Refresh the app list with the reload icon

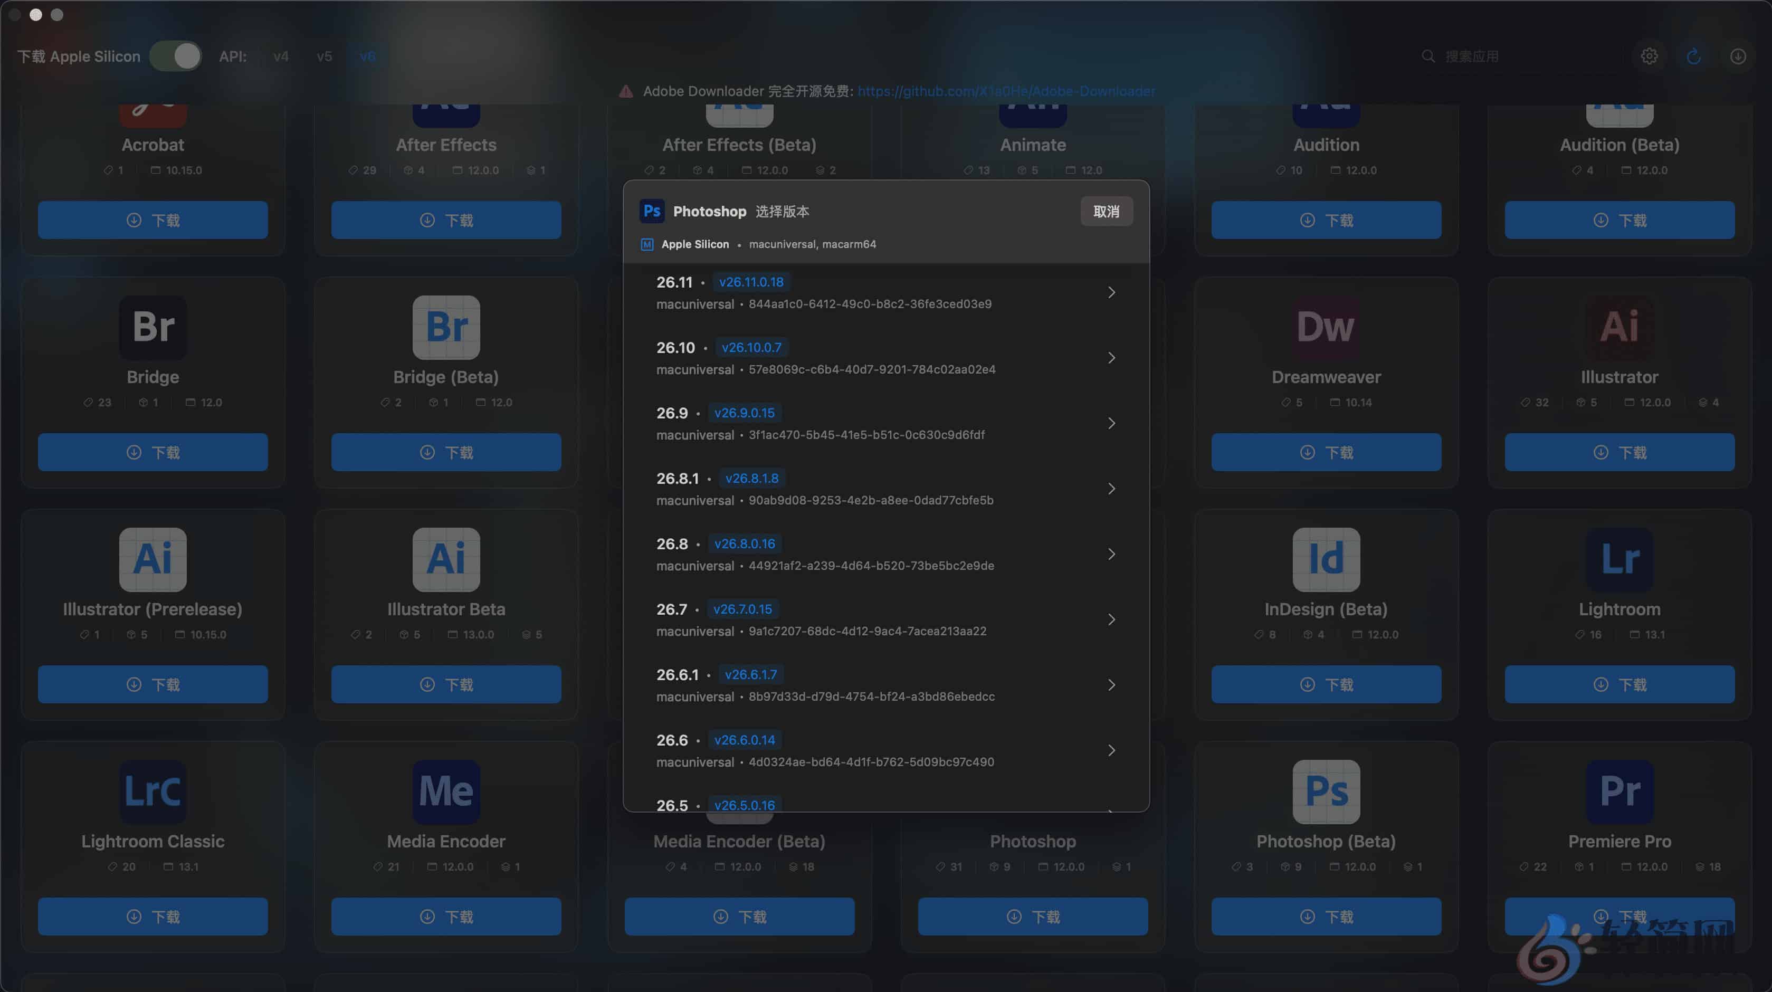pos(1693,56)
